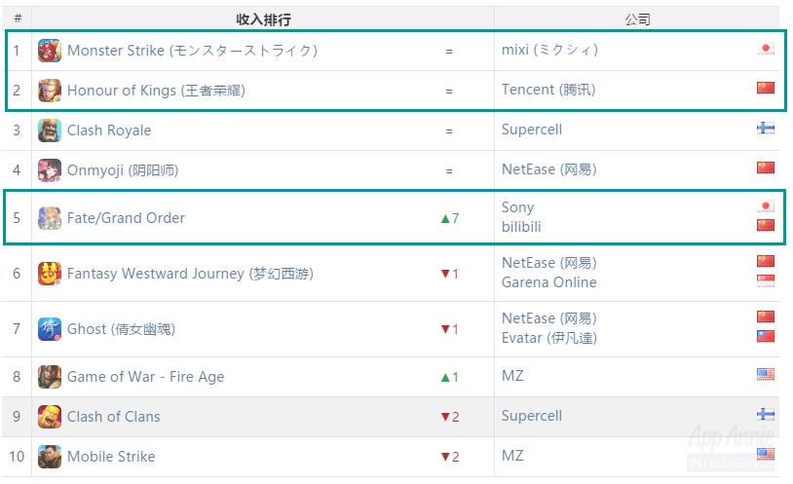Click the Finland flag beside Supercell in Clash Royale row
The width and height of the screenshot is (793, 484).
(765, 129)
